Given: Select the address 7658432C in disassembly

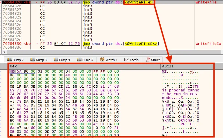Looking at the screenshot, I should tap(12, 29).
